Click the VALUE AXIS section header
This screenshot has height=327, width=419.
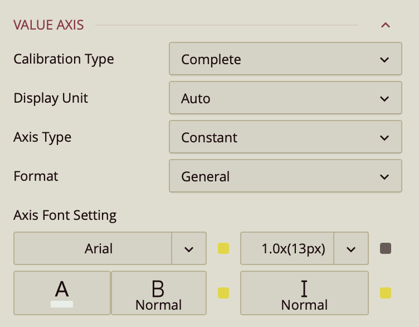tap(48, 25)
